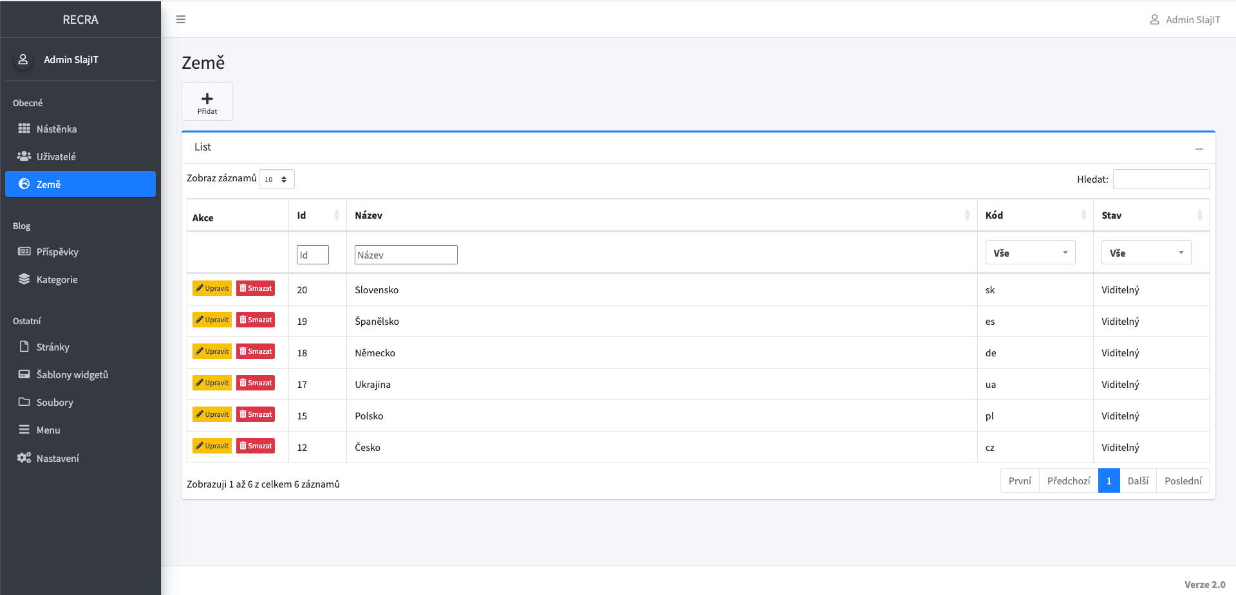Open Soubory files section
The height and width of the screenshot is (595, 1236).
coord(55,402)
